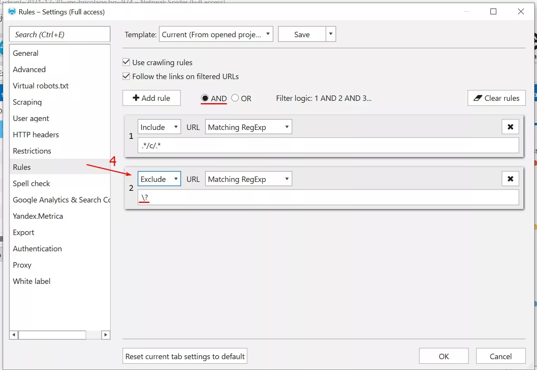The image size is (537, 370).
Task: Click the Clear rules eraser button
Action: click(497, 98)
